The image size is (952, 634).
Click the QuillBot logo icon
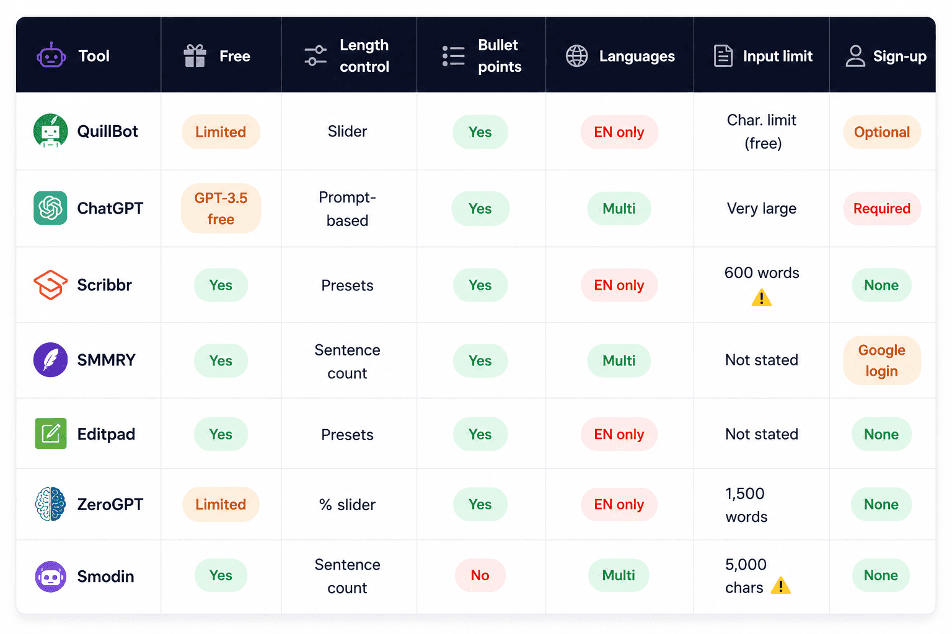coord(50,131)
